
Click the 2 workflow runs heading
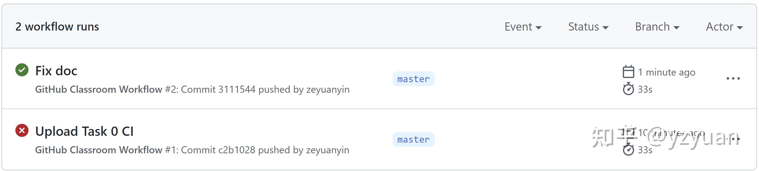click(x=57, y=27)
